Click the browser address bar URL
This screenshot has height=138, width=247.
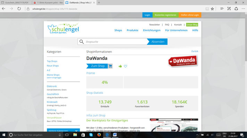click(x=55, y=9)
